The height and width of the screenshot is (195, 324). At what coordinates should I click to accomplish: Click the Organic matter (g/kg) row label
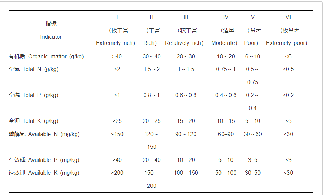pyautogui.click(x=46, y=57)
